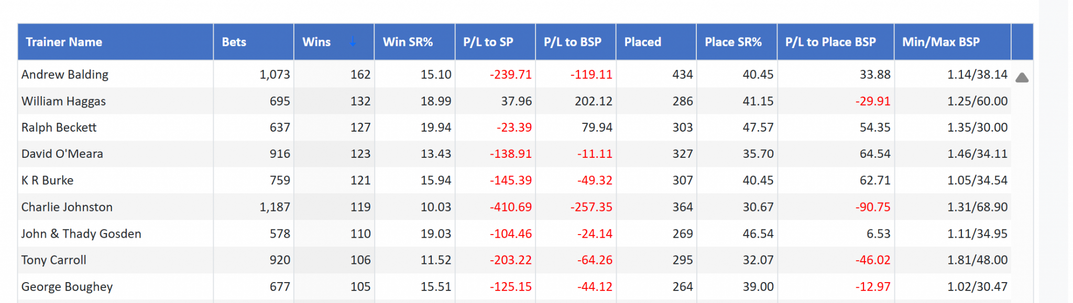1073x303 pixels.
Task: Click Charlie Johnston trainer entry
Action: pos(67,207)
